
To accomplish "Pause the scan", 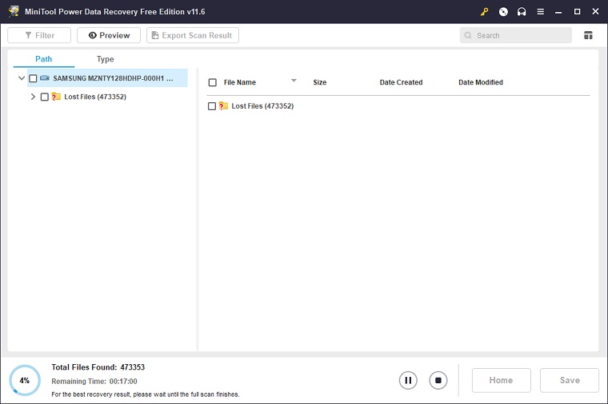I will coord(408,380).
